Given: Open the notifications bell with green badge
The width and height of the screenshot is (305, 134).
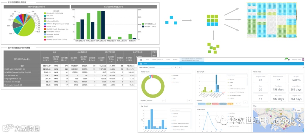Looking at the screenshot, I should coord(285,60).
